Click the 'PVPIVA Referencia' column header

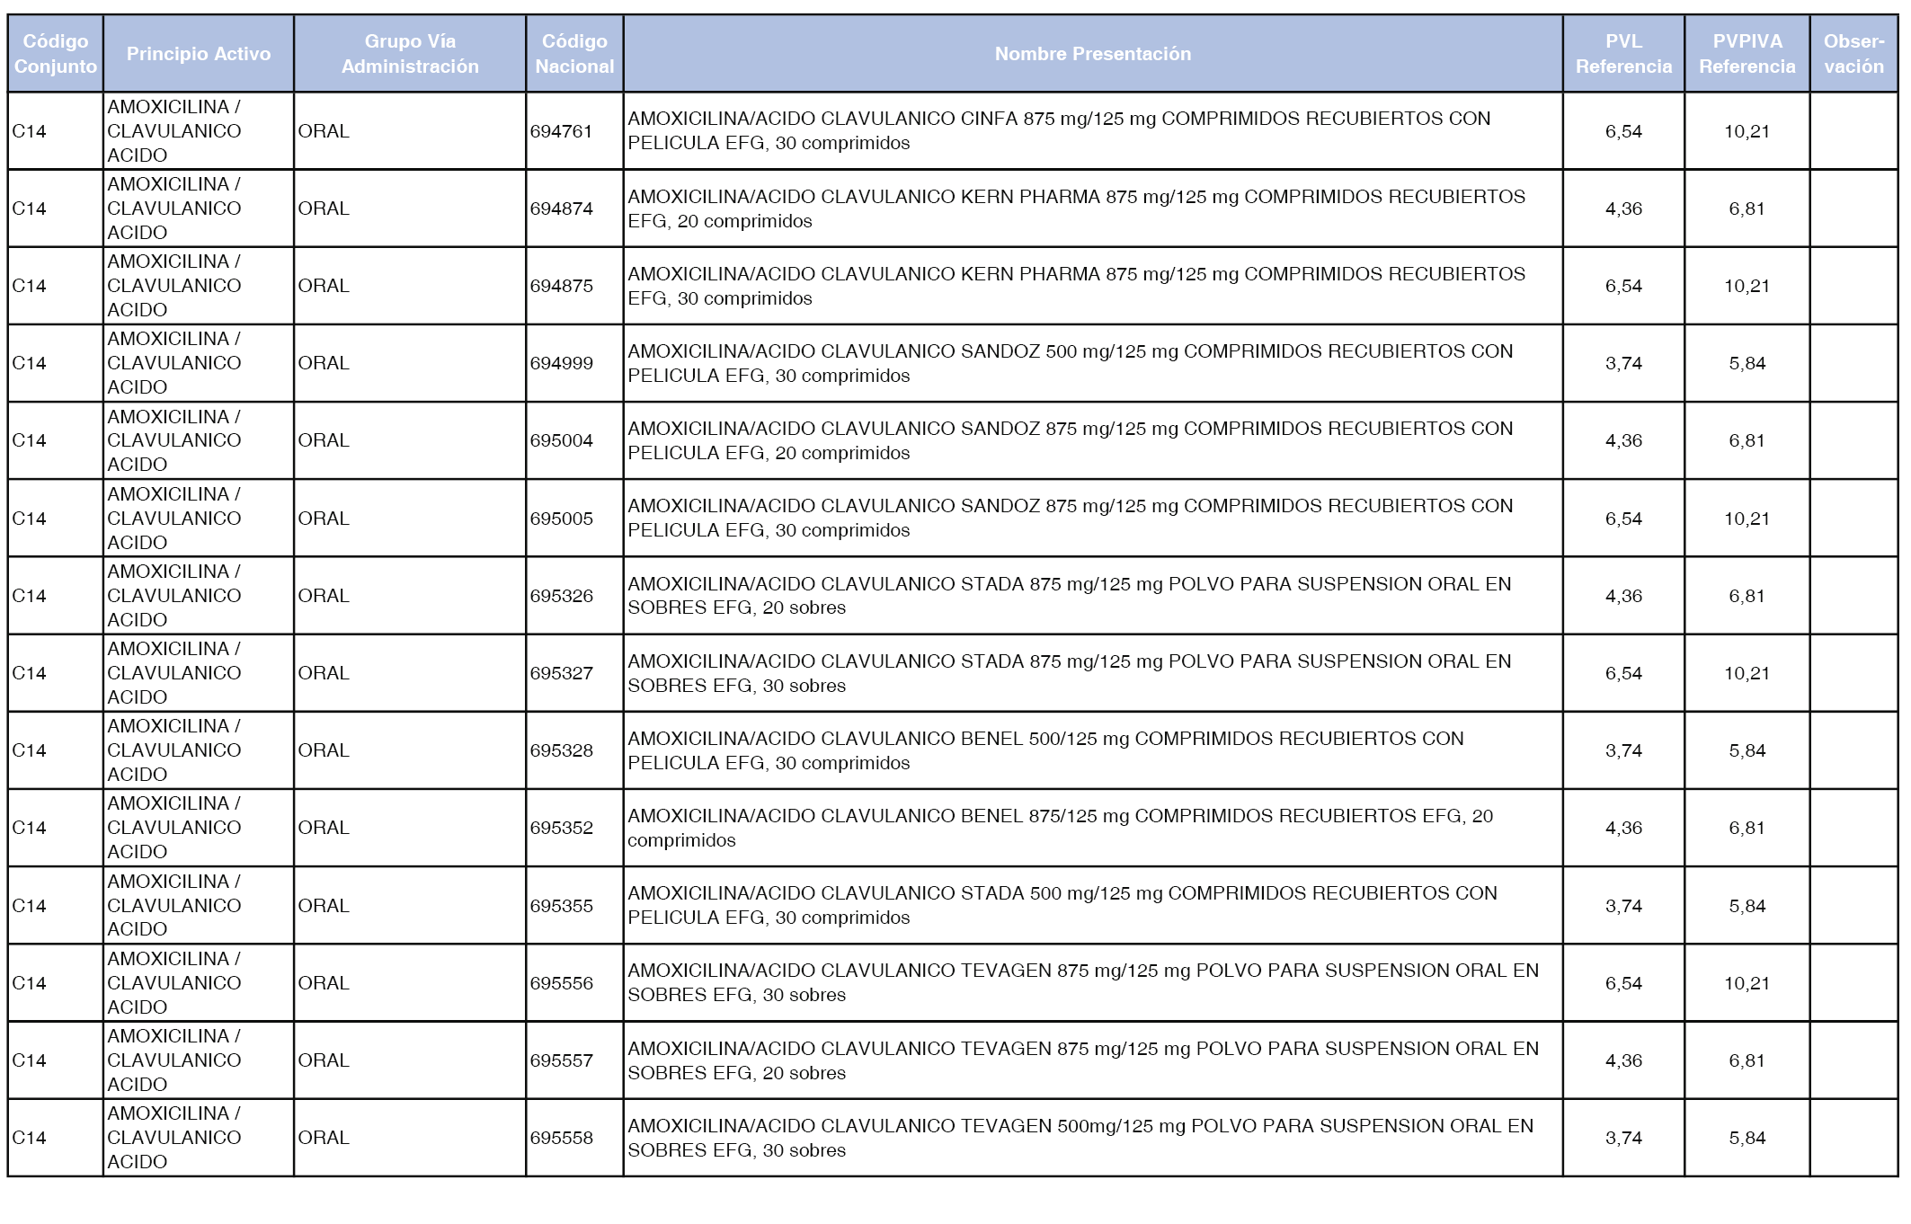point(1747,54)
